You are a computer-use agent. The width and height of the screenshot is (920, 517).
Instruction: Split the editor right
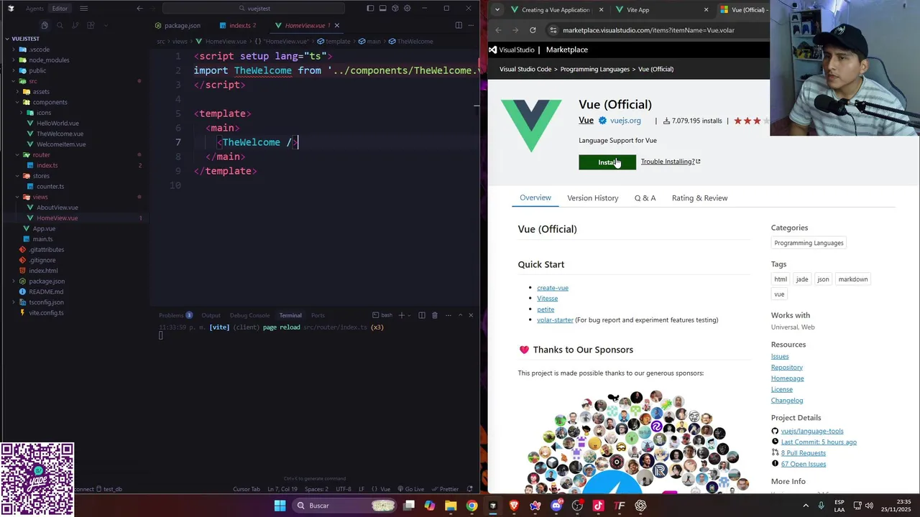(458, 25)
